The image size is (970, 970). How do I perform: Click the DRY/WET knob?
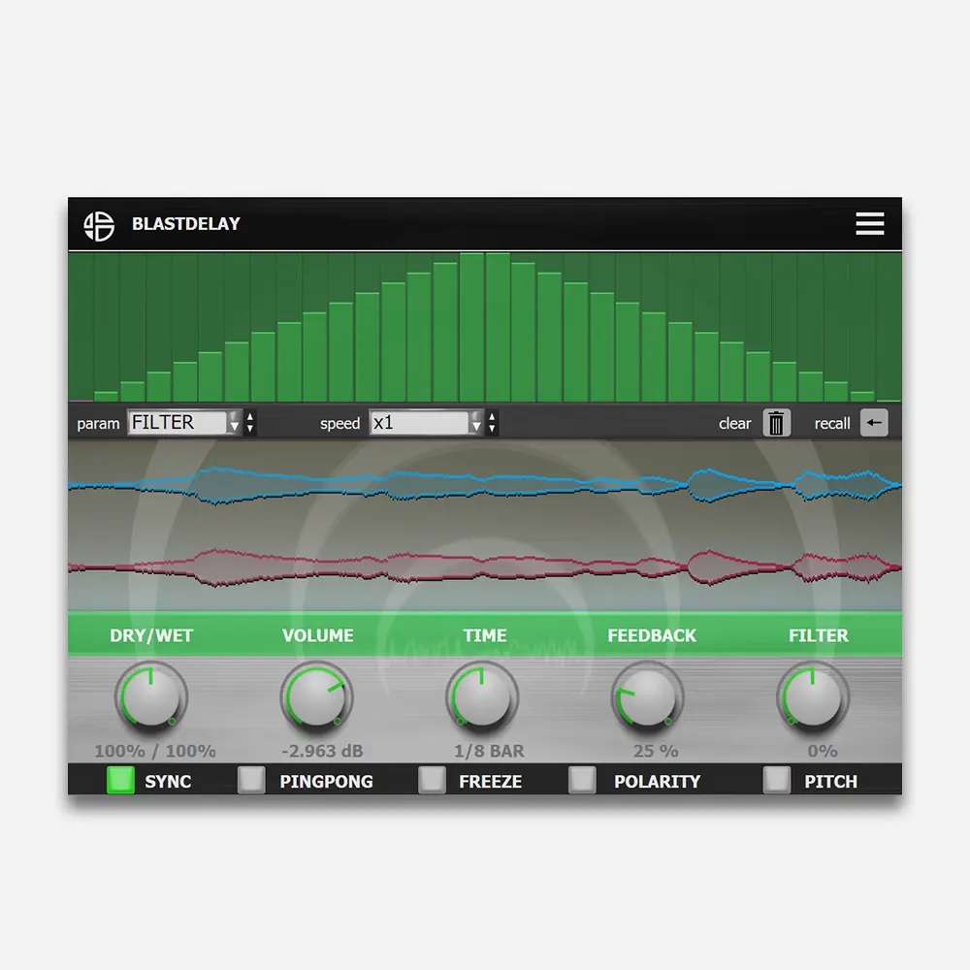coord(151,696)
